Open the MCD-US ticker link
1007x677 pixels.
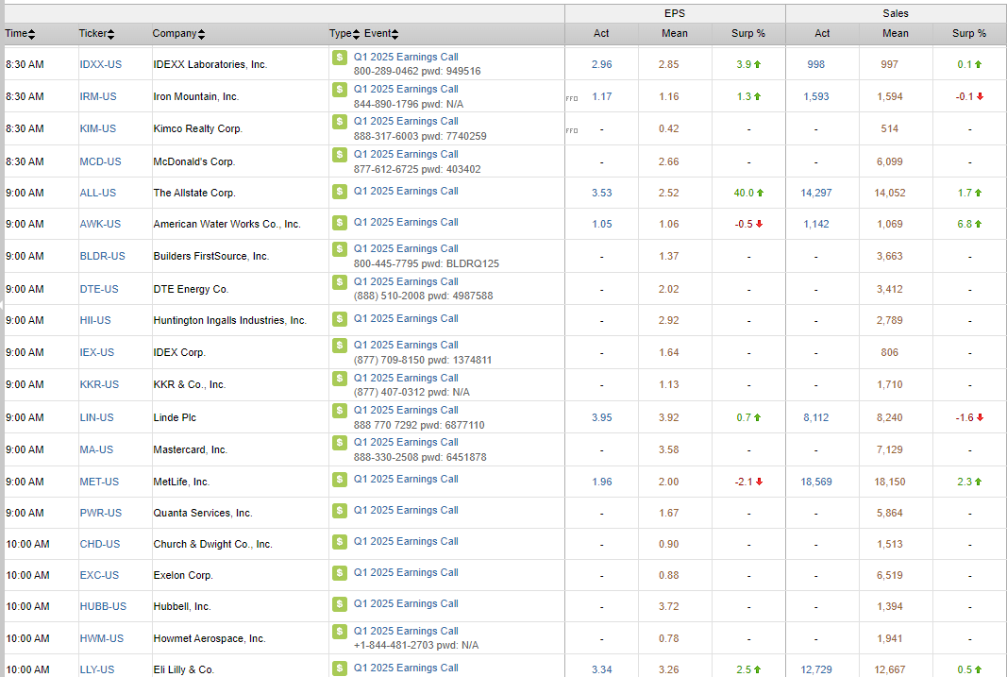[100, 161]
